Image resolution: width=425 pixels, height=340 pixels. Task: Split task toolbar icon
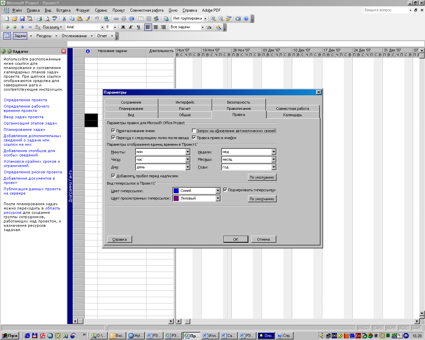pyautogui.click(x=131, y=19)
